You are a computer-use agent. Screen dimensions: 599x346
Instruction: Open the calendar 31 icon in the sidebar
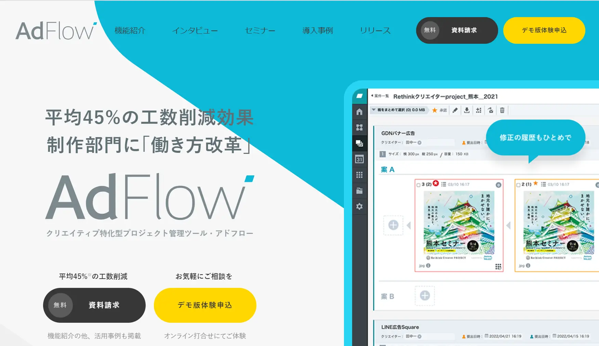tap(359, 159)
